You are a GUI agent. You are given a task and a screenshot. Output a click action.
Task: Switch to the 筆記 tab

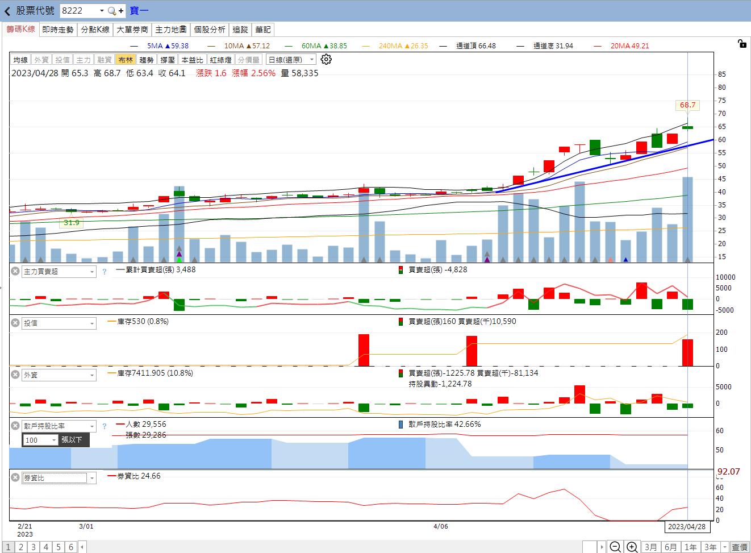tap(263, 30)
